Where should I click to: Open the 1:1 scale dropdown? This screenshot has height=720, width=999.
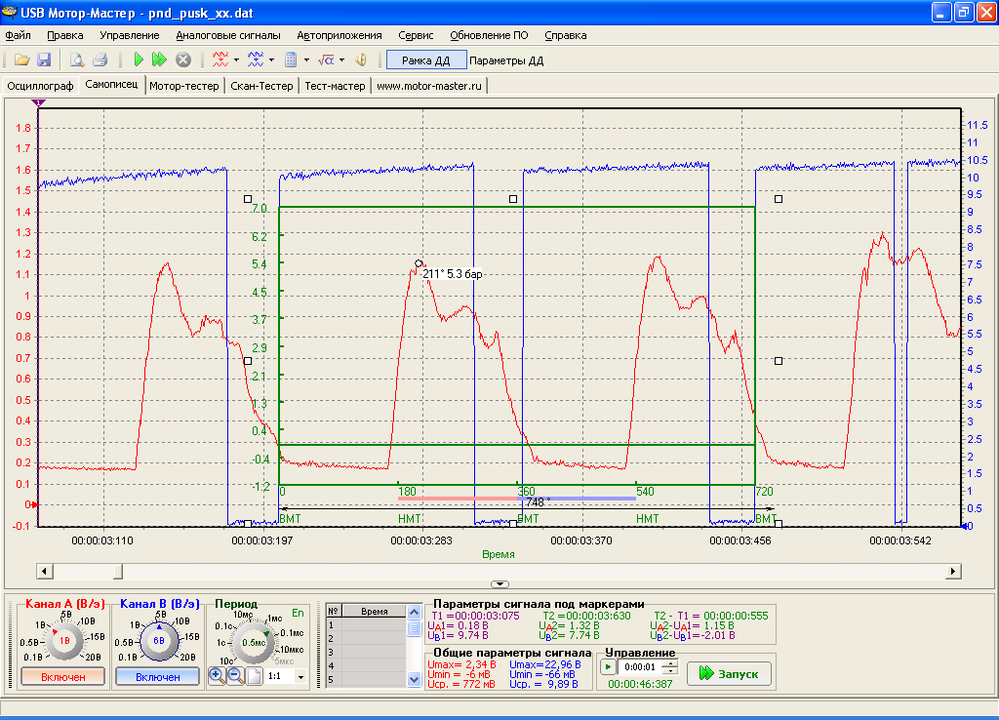click(300, 676)
